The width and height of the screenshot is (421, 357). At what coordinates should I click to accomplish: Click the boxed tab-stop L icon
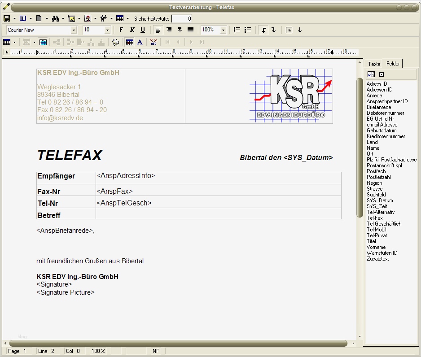point(289,30)
